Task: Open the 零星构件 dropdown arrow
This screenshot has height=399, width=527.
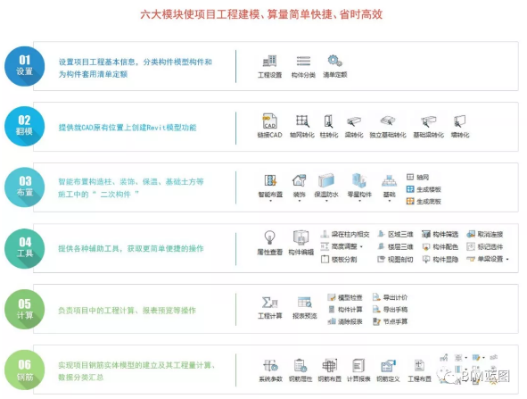Action: tap(359, 201)
